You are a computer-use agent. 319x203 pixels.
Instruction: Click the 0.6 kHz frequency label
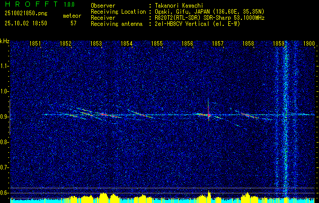[4, 193]
